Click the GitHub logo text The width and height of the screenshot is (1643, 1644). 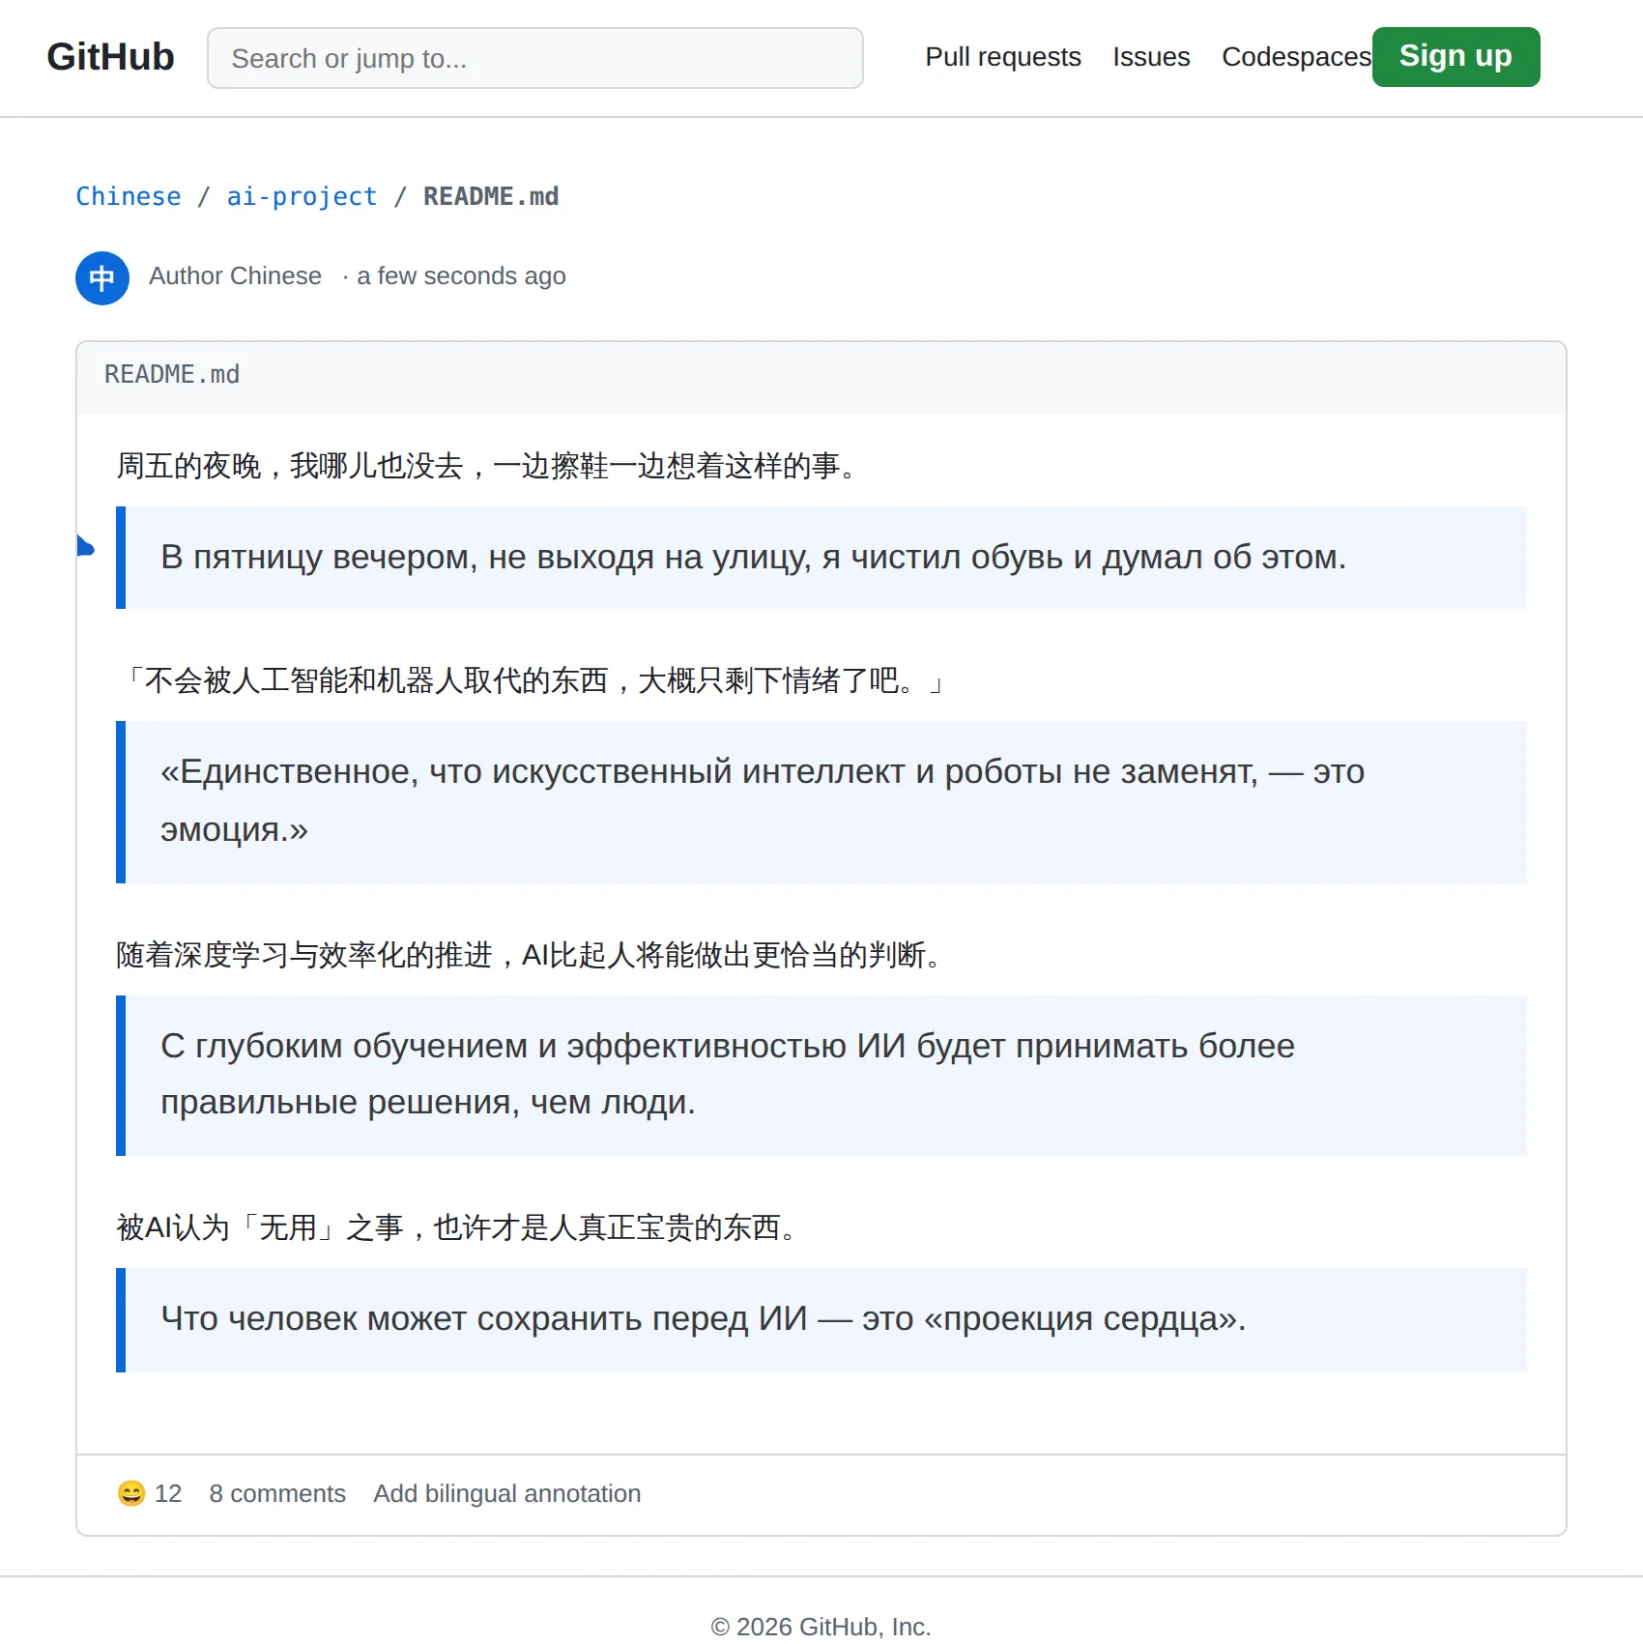click(110, 57)
